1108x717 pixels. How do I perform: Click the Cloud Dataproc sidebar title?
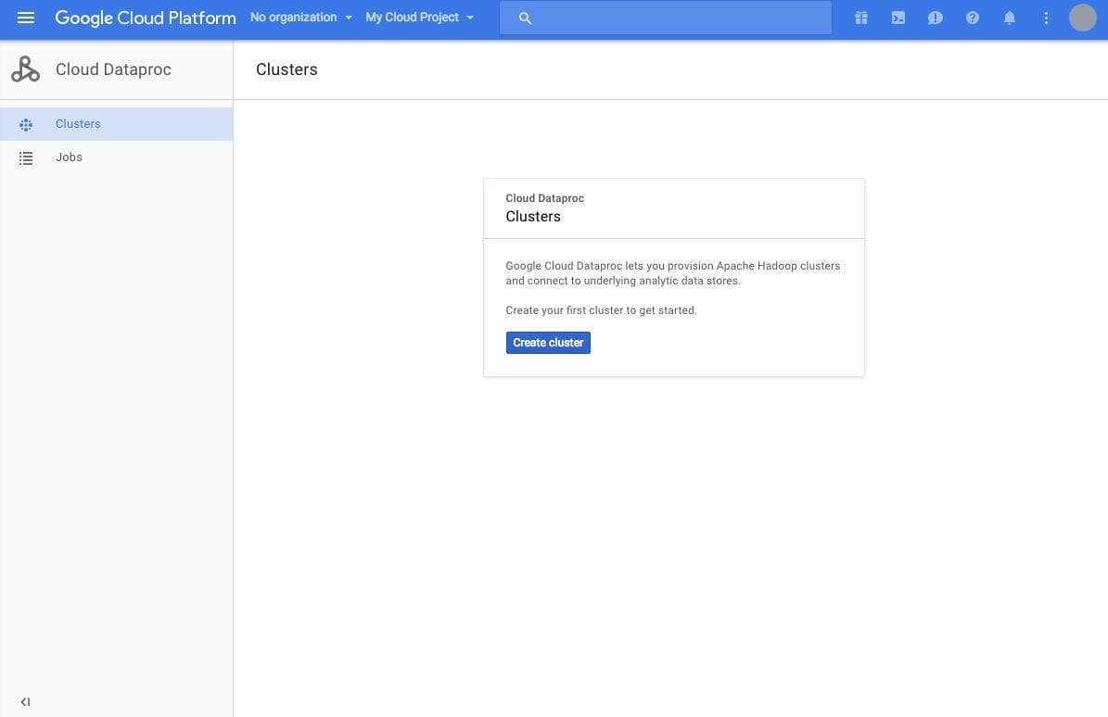(113, 69)
